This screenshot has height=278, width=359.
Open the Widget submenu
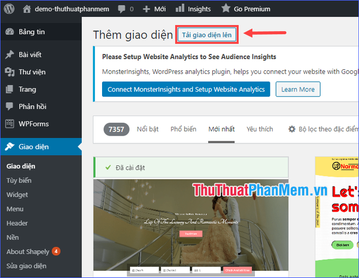tap(17, 195)
